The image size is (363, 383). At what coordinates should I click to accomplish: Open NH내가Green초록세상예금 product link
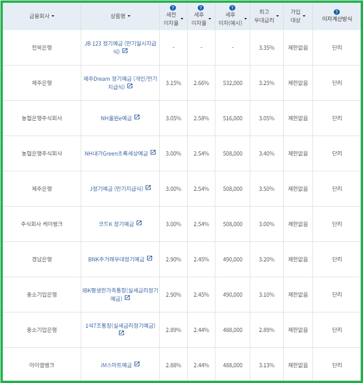pos(116,153)
